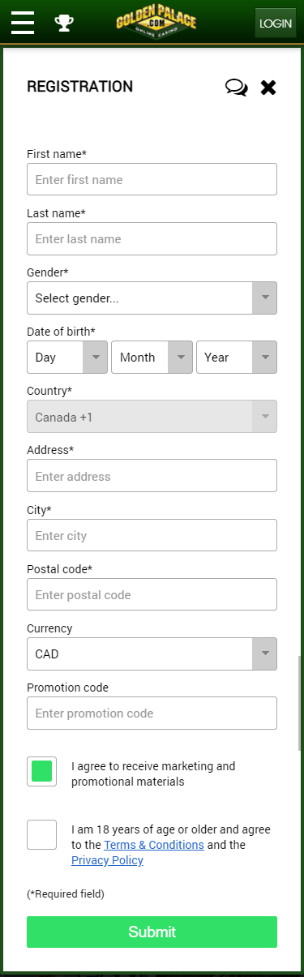Open the Month dropdown
The image size is (304, 977).
coord(152,357)
